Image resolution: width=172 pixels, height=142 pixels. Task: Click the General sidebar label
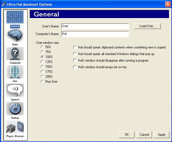pyautogui.click(x=15, y=26)
